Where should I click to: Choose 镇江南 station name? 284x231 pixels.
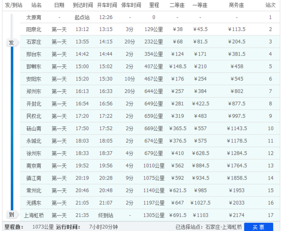coord(34,178)
